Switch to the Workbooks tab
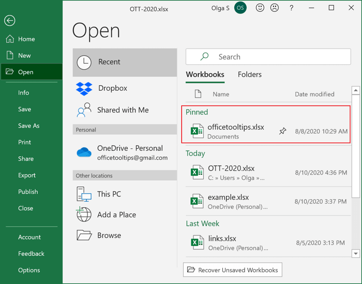Viewport: 362px width, 284px height. coord(205,75)
